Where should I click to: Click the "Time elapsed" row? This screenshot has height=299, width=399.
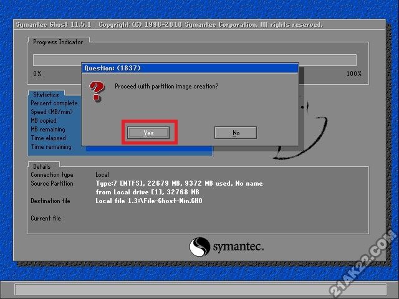[49, 138]
